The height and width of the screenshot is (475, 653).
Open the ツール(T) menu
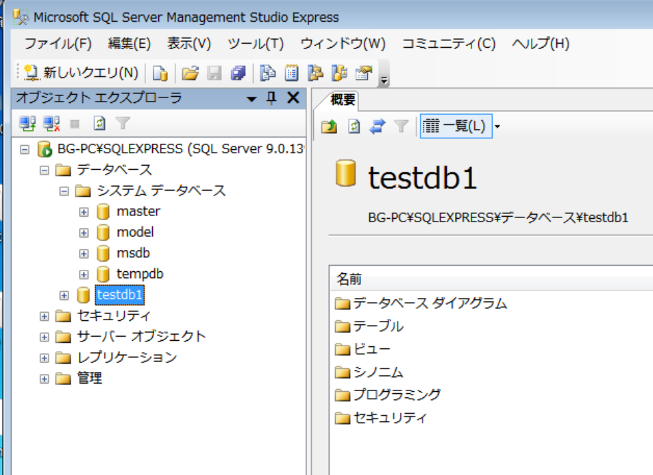(256, 44)
